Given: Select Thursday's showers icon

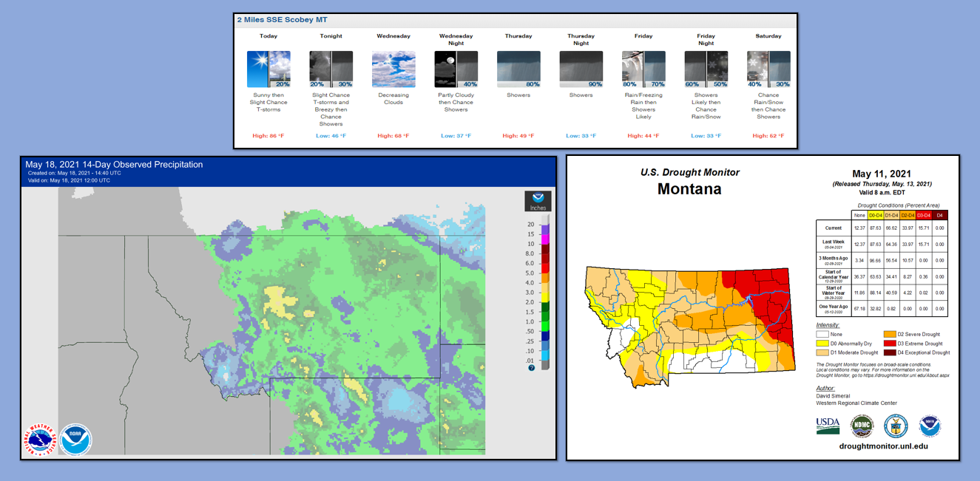Looking at the screenshot, I should [x=518, y=67].
